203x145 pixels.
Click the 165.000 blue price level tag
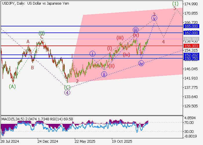[x=191, y=26]
